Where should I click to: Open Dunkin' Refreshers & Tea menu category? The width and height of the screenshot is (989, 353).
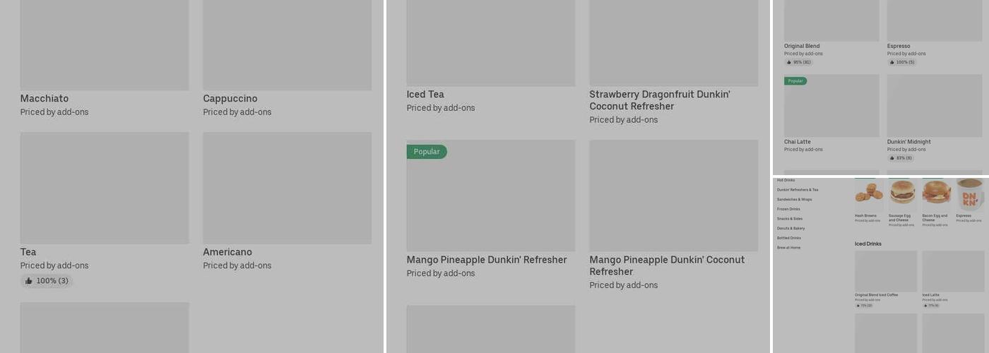(x=797, y=190)
